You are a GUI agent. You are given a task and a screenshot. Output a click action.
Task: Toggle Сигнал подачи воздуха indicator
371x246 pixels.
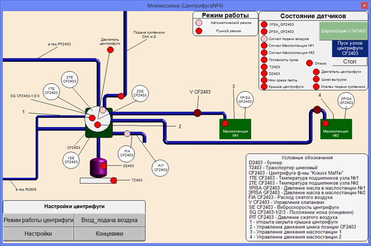[x=264, y=38]
